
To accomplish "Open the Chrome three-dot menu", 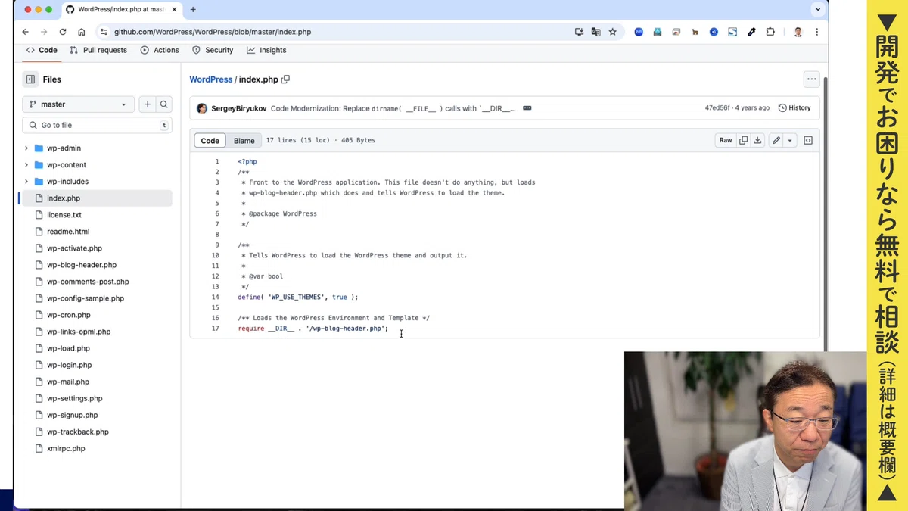I will pos(816,32).
